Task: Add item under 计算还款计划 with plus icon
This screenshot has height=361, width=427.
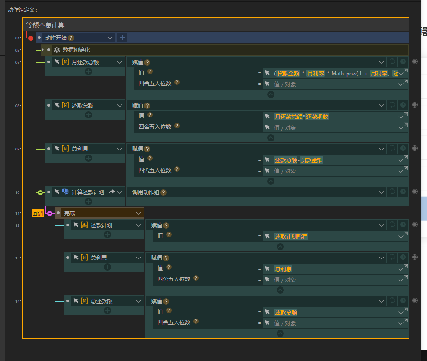Action: tap(88, 202)
